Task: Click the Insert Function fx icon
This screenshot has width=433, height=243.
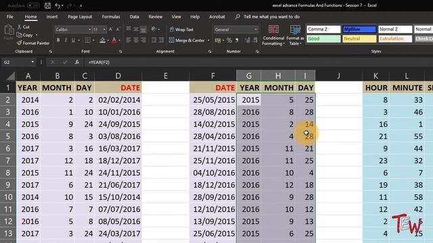Action: point(76,62)
